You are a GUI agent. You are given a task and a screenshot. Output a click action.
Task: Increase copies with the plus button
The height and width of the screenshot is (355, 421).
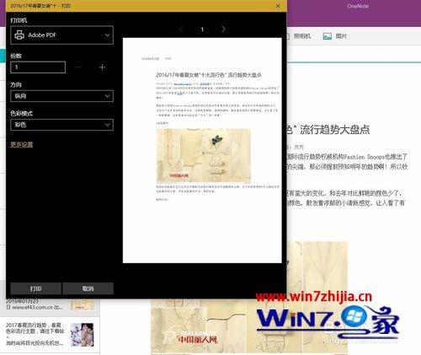pos(102,67)
